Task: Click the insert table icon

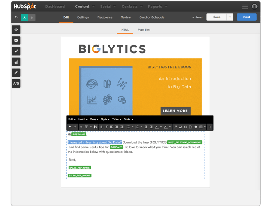Action: click(x=201, y=127)
